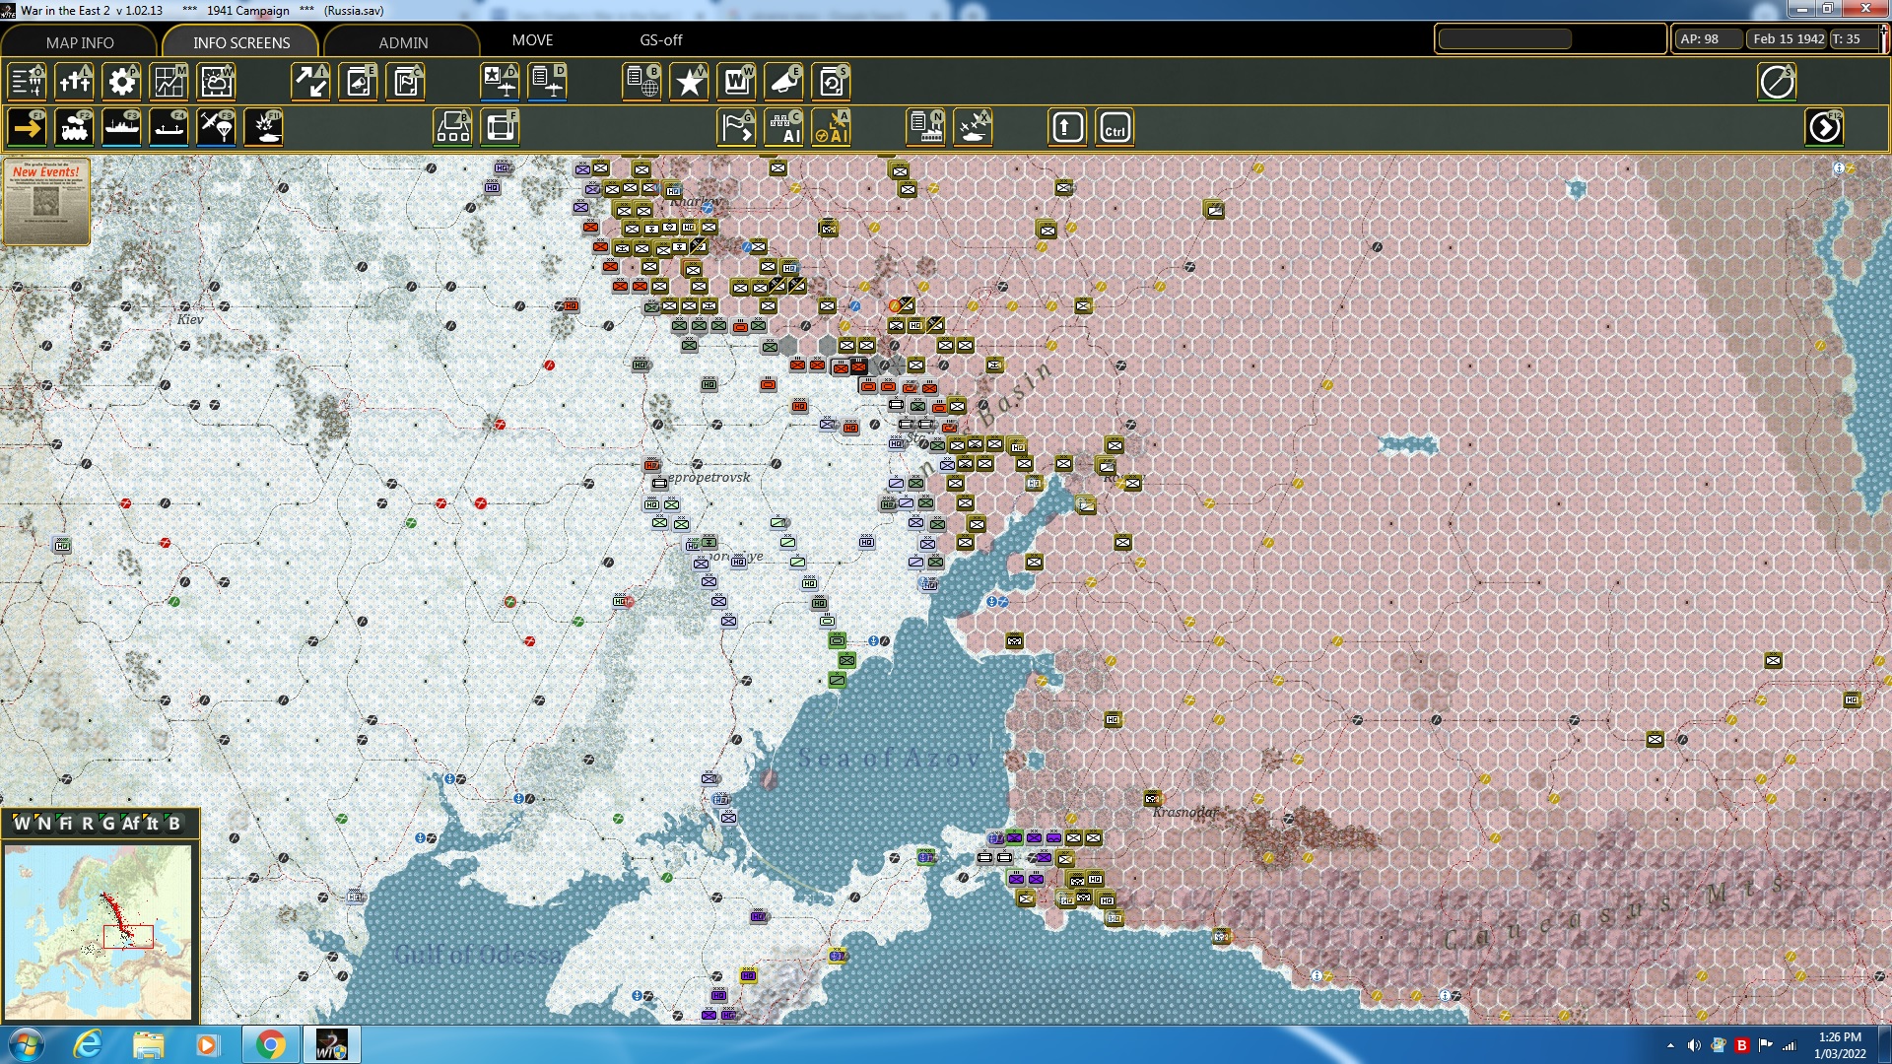Click the compass settings icon (S)
The image size is (1892, 1064).
1777,82
